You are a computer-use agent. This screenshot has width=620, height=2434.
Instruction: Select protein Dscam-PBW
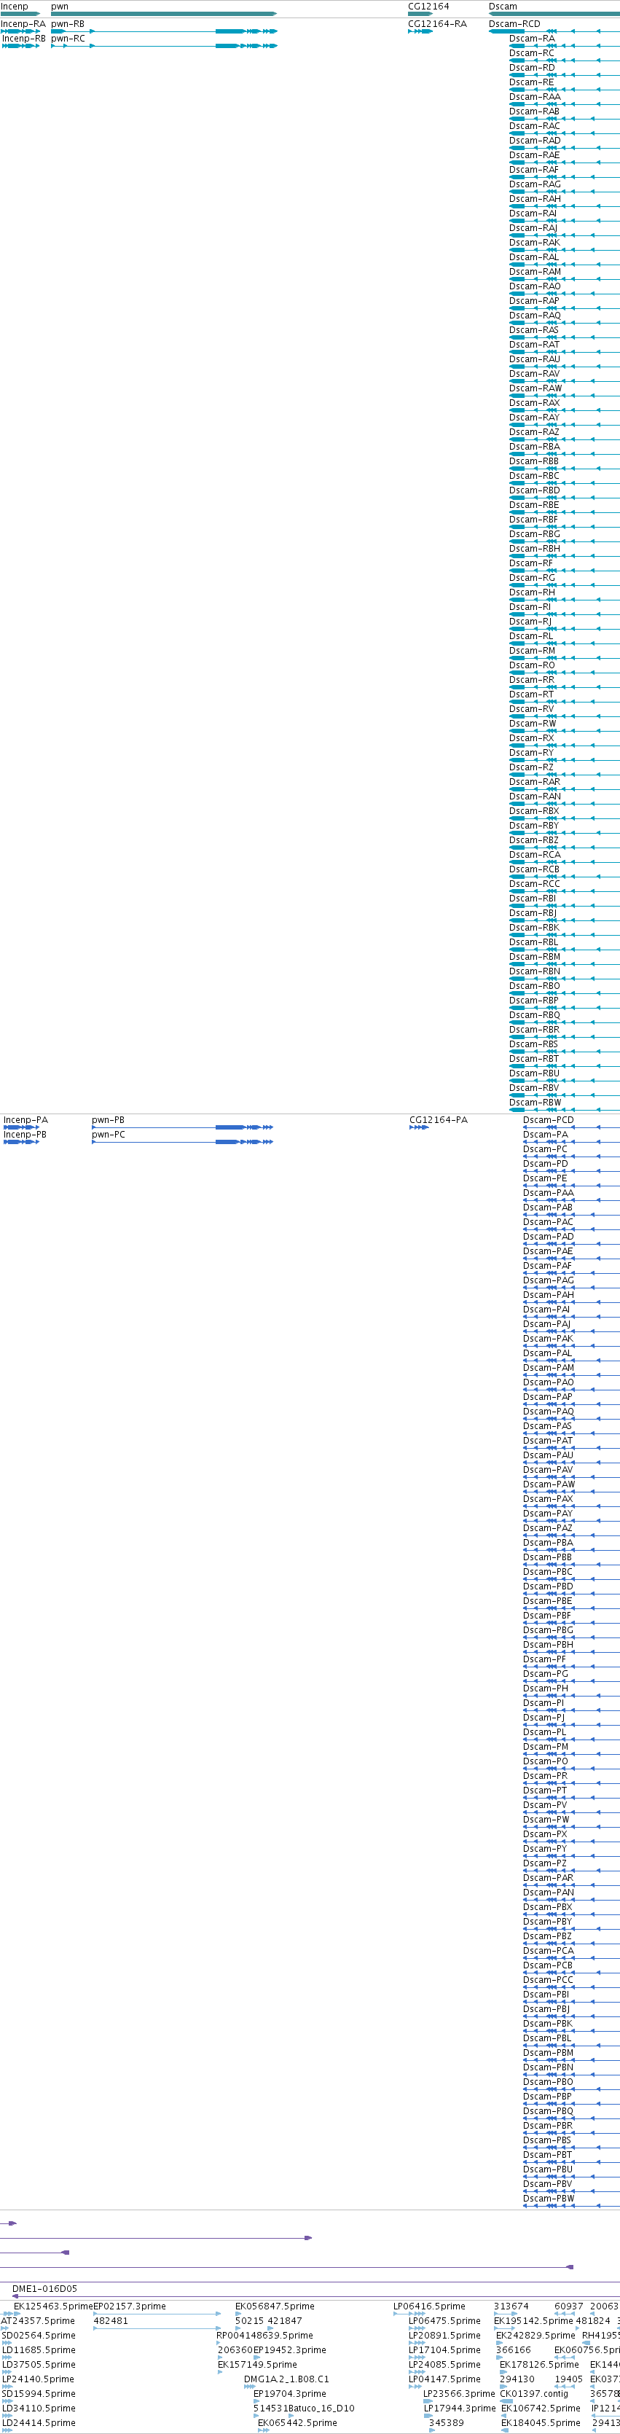click(x=548, y=2199)
